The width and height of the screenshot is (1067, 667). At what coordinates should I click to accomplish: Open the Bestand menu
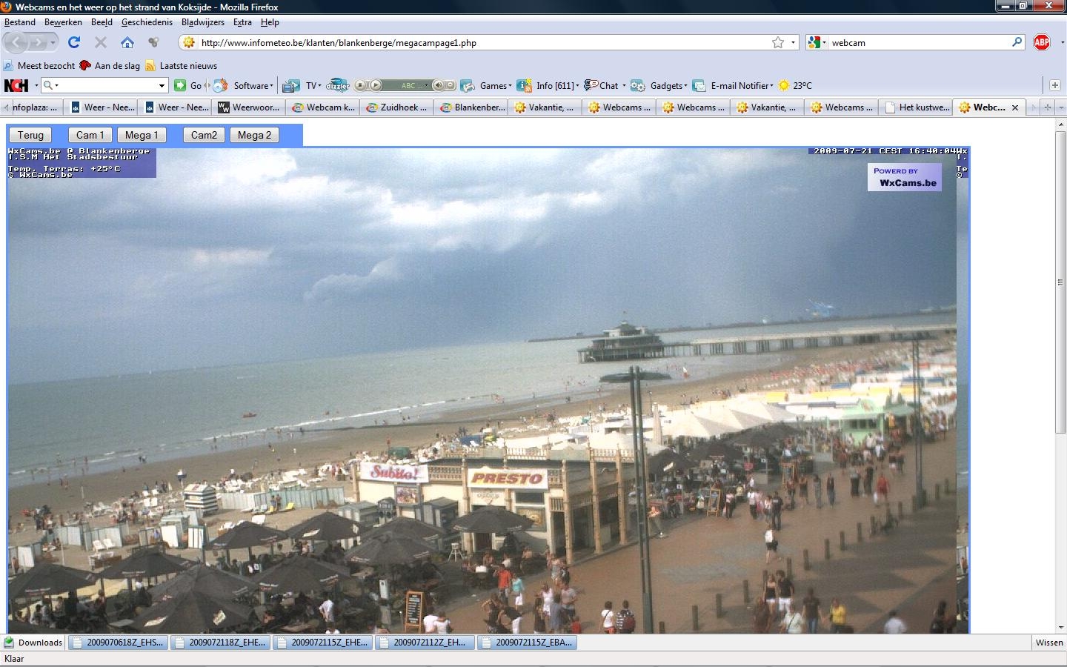[20, 22]
